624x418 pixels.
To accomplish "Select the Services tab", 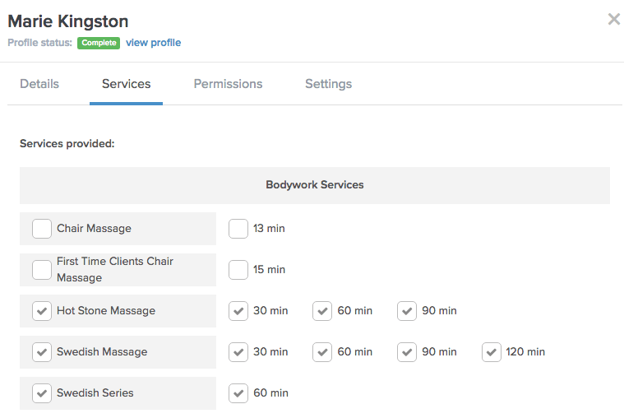I will tap(126, 84).
